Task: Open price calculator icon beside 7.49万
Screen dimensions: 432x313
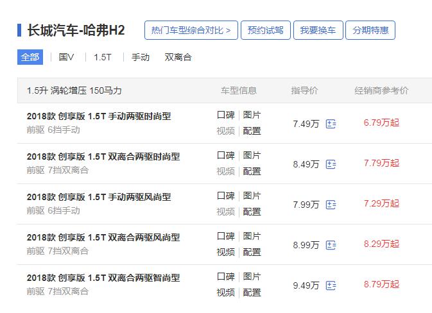Action: [x=331, y=124]
